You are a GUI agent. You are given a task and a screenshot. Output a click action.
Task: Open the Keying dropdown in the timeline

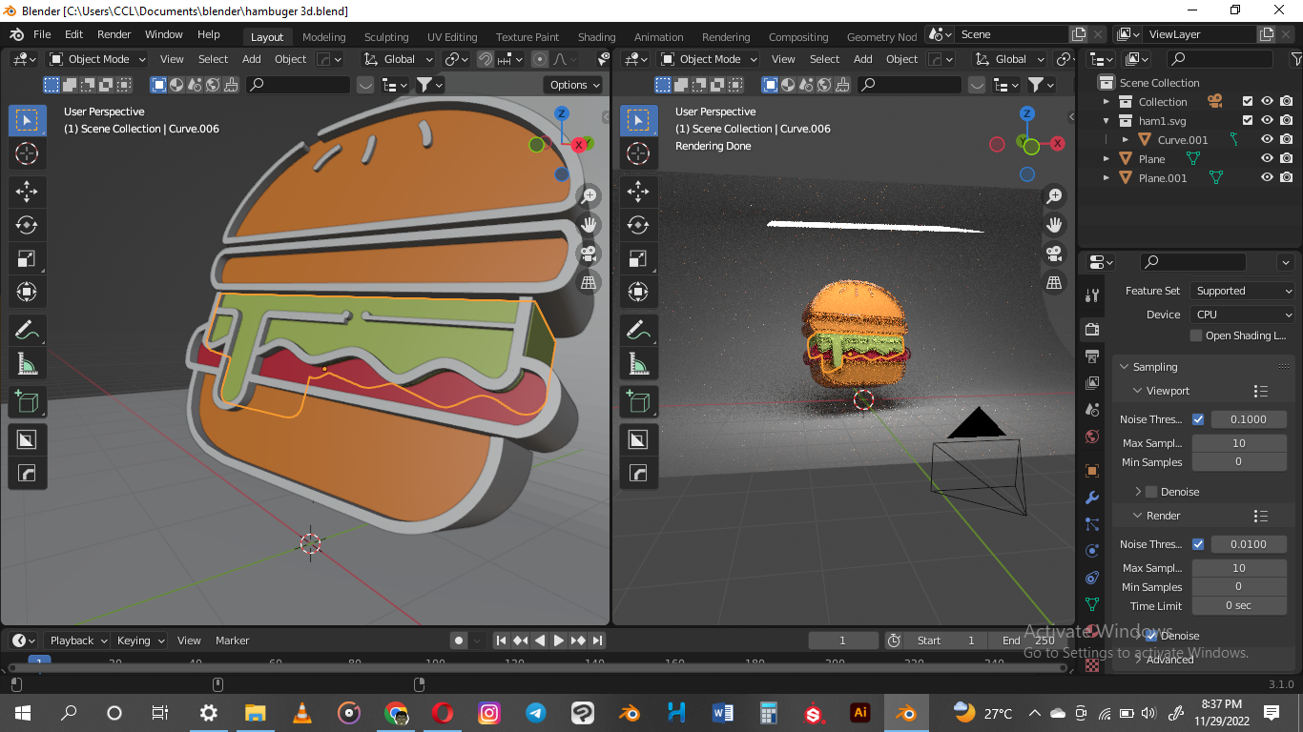(138, 640)
